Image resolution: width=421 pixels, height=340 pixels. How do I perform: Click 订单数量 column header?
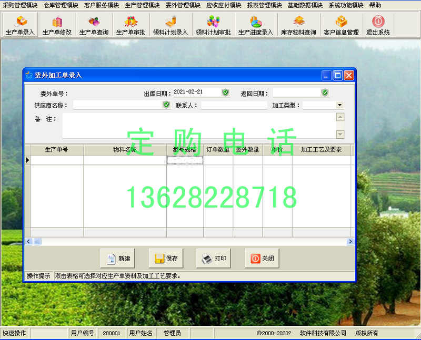pyautogui.click(x=218, y=150)
